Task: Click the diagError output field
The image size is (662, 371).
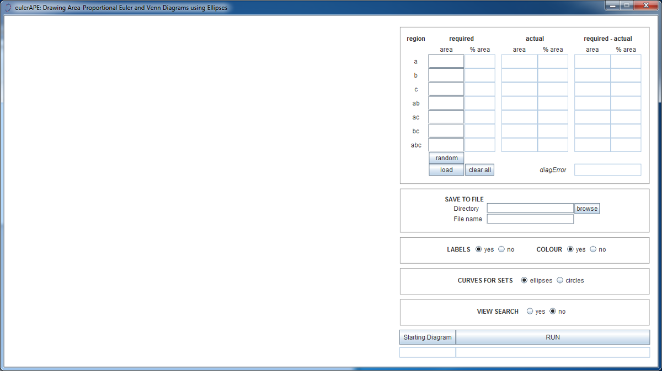Action: [x=607, y=170]
